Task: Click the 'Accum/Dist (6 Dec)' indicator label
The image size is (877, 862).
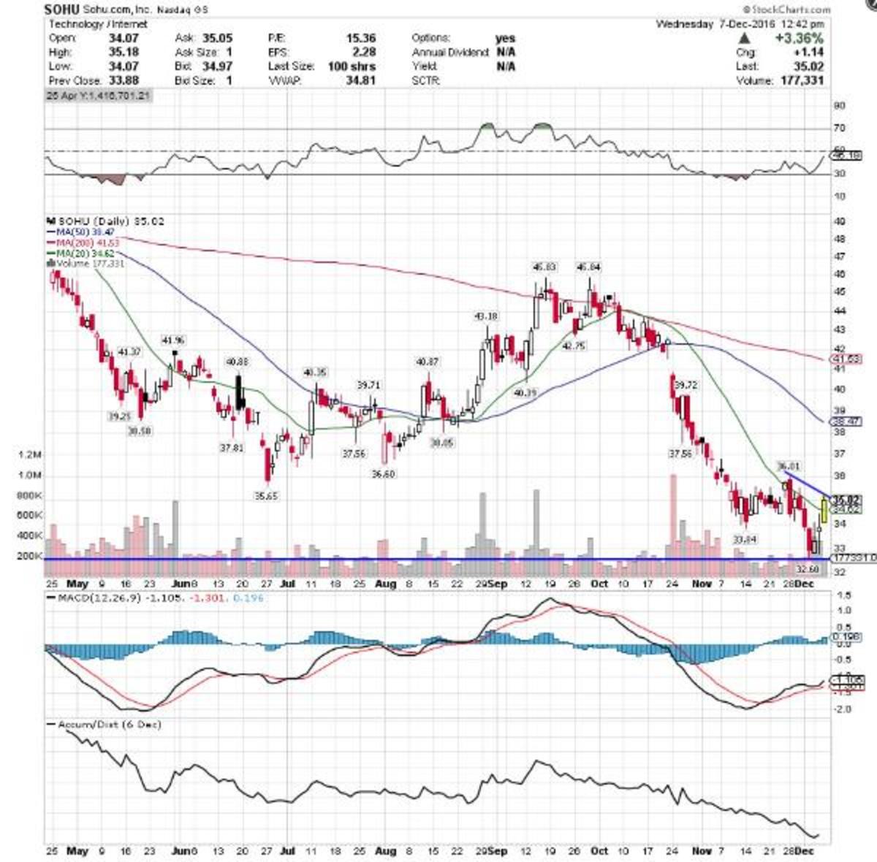Action: (109, 725)
